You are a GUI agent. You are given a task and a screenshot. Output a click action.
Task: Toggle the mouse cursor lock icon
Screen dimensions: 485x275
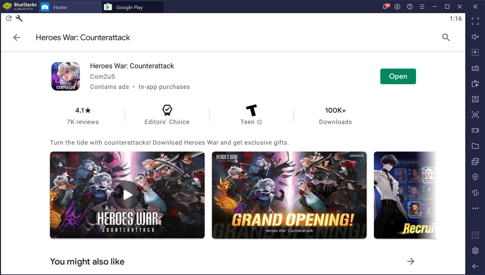(x=475, y=52)
